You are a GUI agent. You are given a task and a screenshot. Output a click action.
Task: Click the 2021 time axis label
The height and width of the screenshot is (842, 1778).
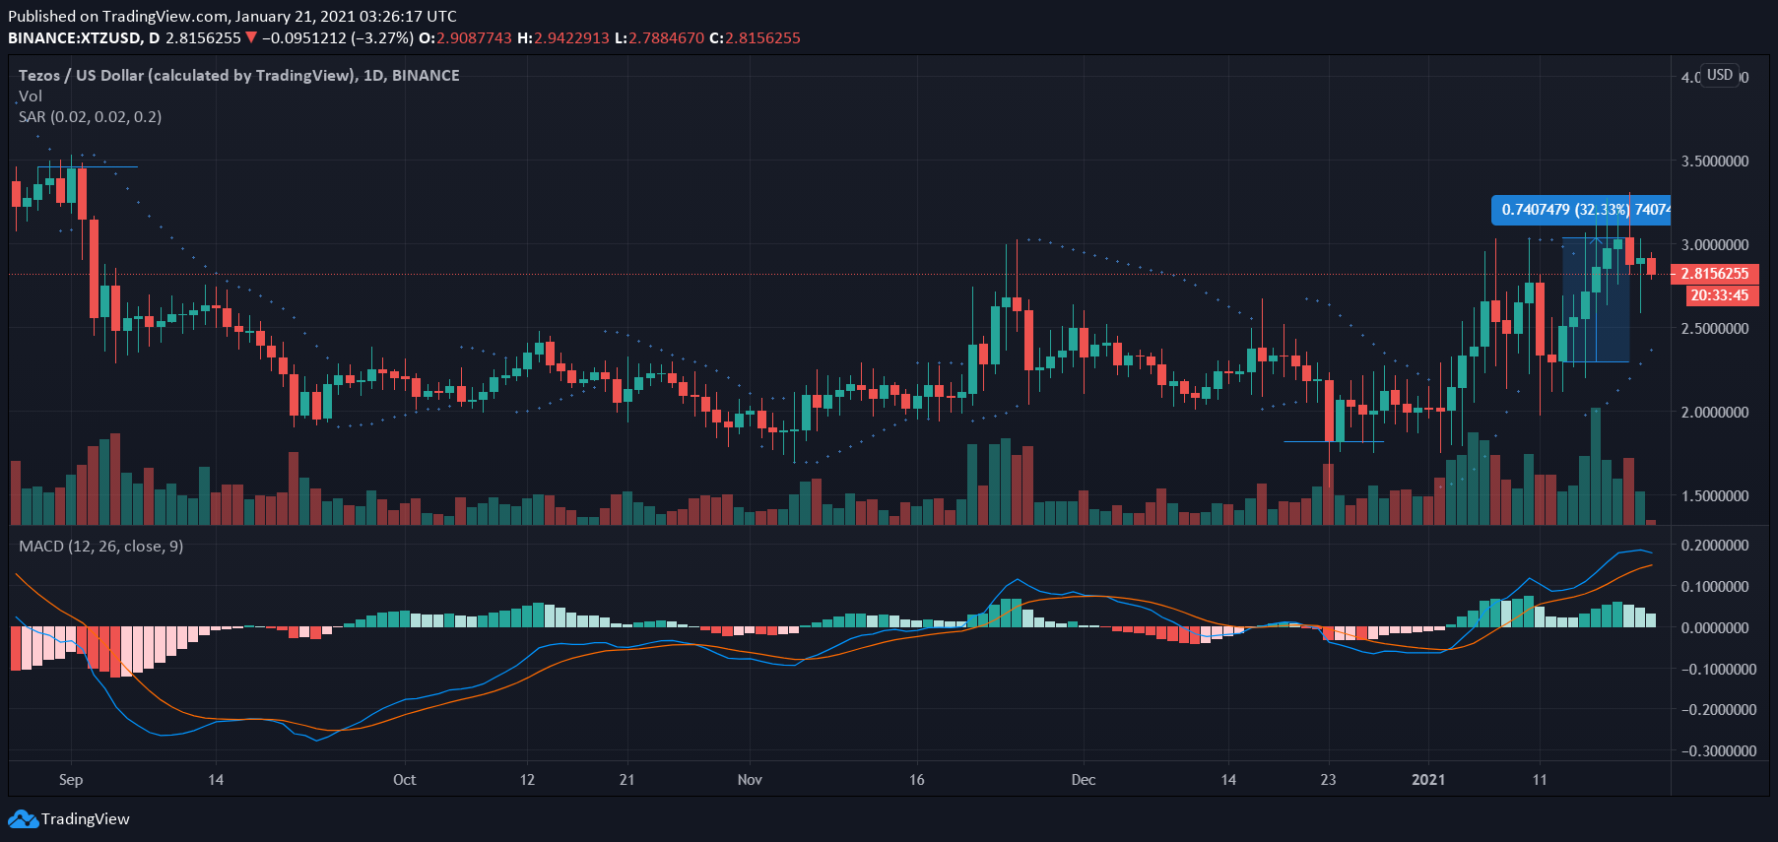pyautogui.click(x=1428, y=779)
